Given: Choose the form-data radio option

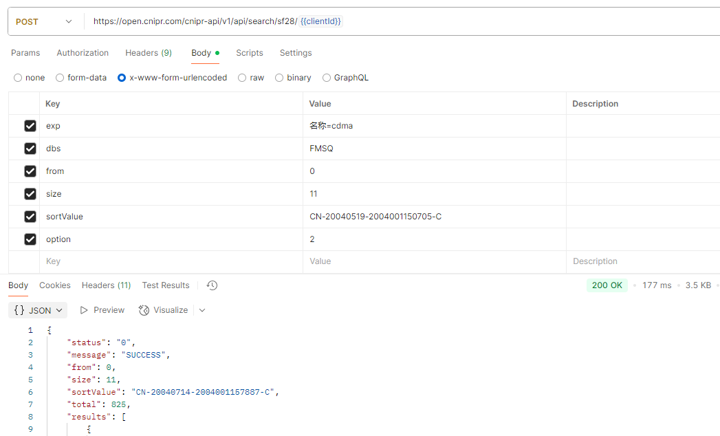Looking at the screenshot, I should (60, 78).
